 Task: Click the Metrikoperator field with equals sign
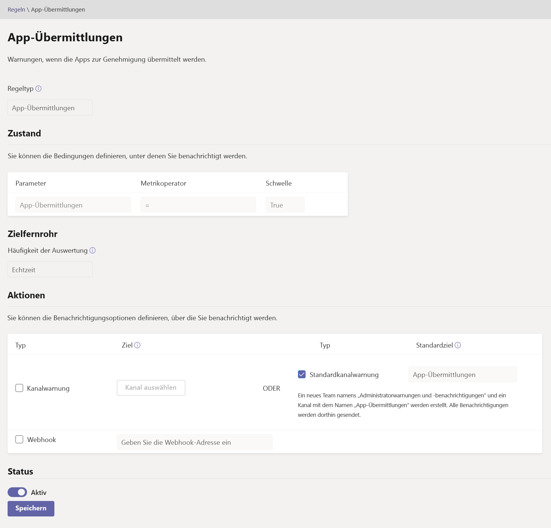[x=198, y=205]
